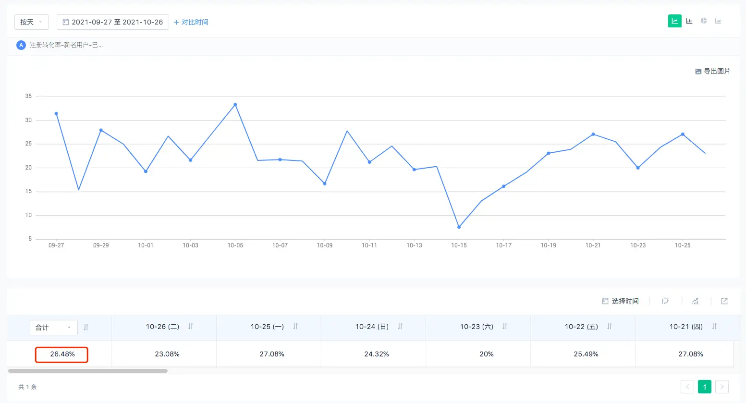Click the export table icon
Image resolution: width=746 pixels, height=403 pixels.
tap(724, 301)
